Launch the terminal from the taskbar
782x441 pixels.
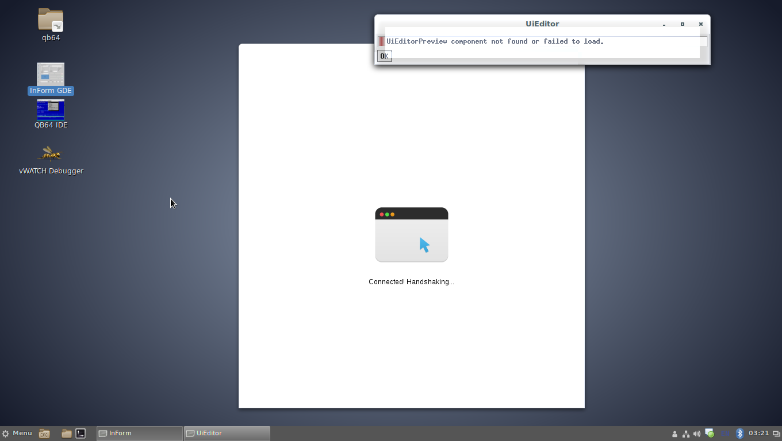81,434
